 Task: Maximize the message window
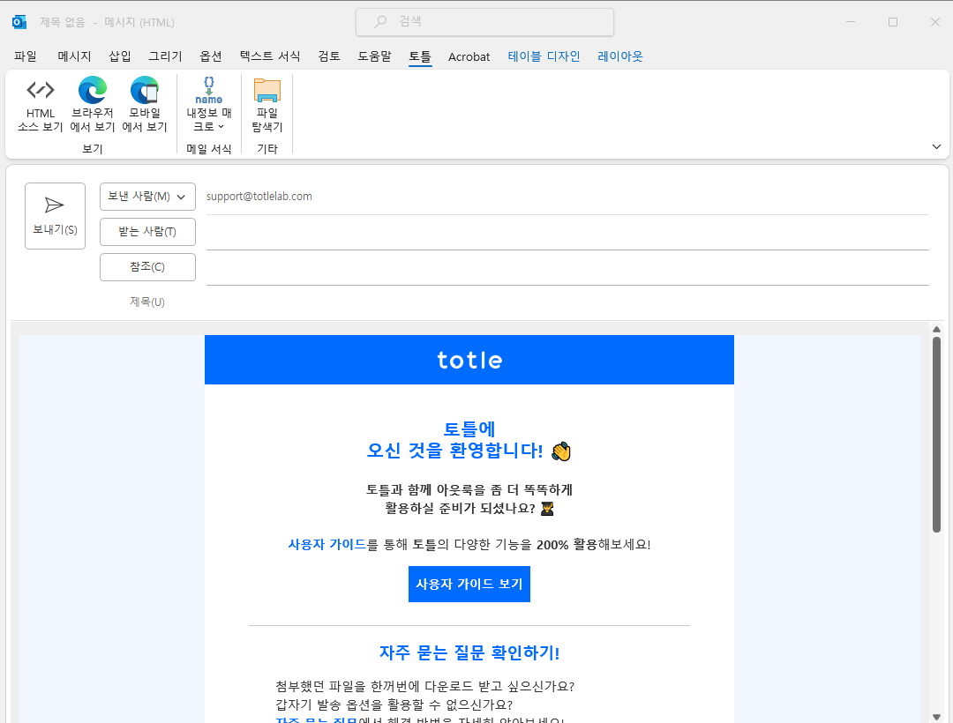click(x=893, y=22)
